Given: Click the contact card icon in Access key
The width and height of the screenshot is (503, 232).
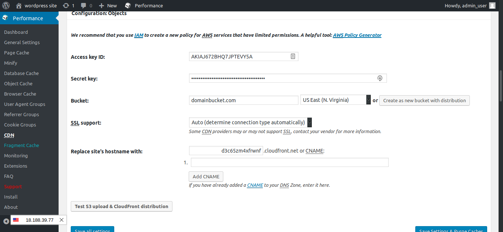Looking at the screenshot, I should click(293, 56).
